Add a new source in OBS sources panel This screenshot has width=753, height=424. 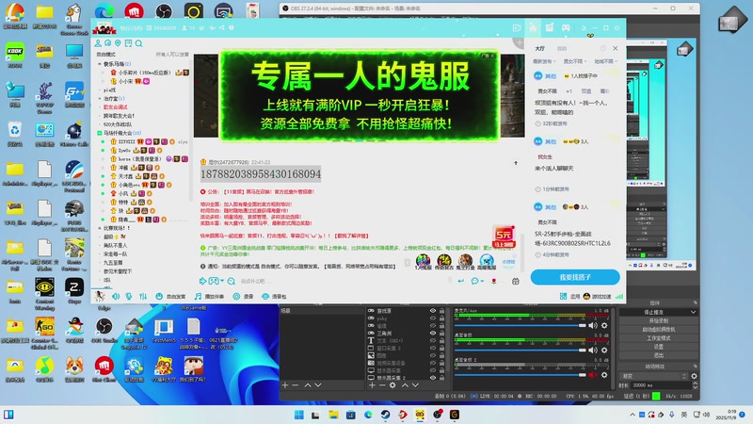[372, 385]
